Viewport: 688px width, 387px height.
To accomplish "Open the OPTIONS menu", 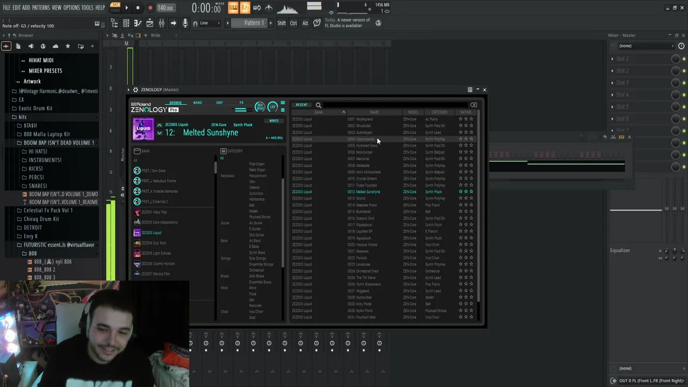I will (71, 8).
